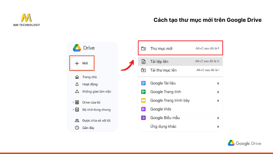This screenshot has width=273, height=154.
Task: Select "Google Trang trình bày" menu item
Action: [x=180, y=100]
